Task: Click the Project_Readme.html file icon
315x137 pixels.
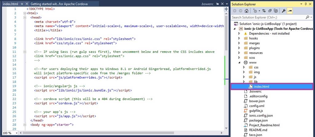Action: (x=245, y=125)
